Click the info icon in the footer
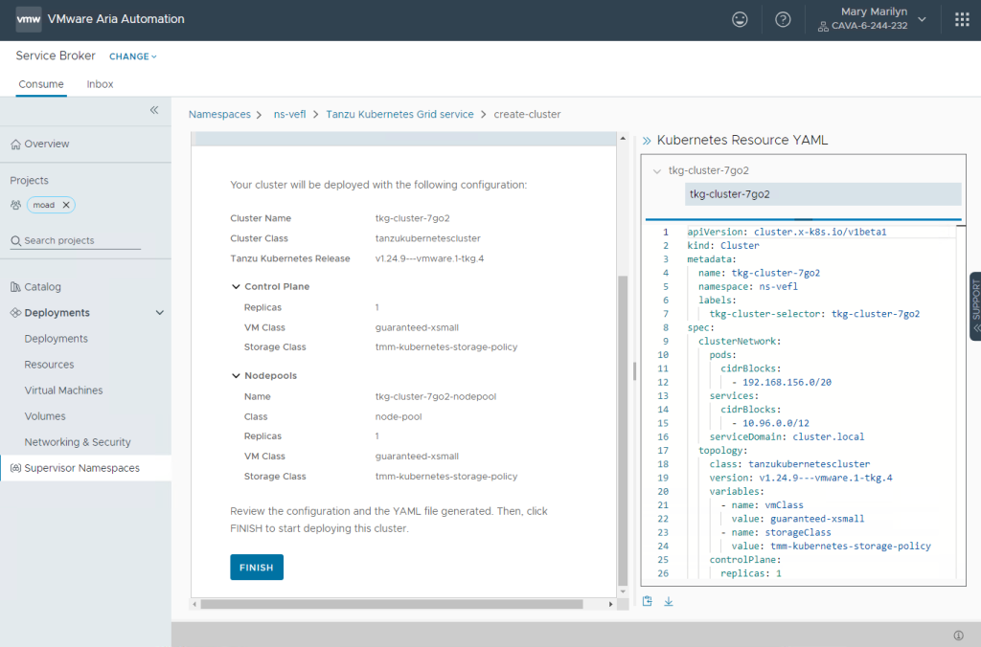The width and height of the screenshot is (981, 647). [x=958, y=636]
